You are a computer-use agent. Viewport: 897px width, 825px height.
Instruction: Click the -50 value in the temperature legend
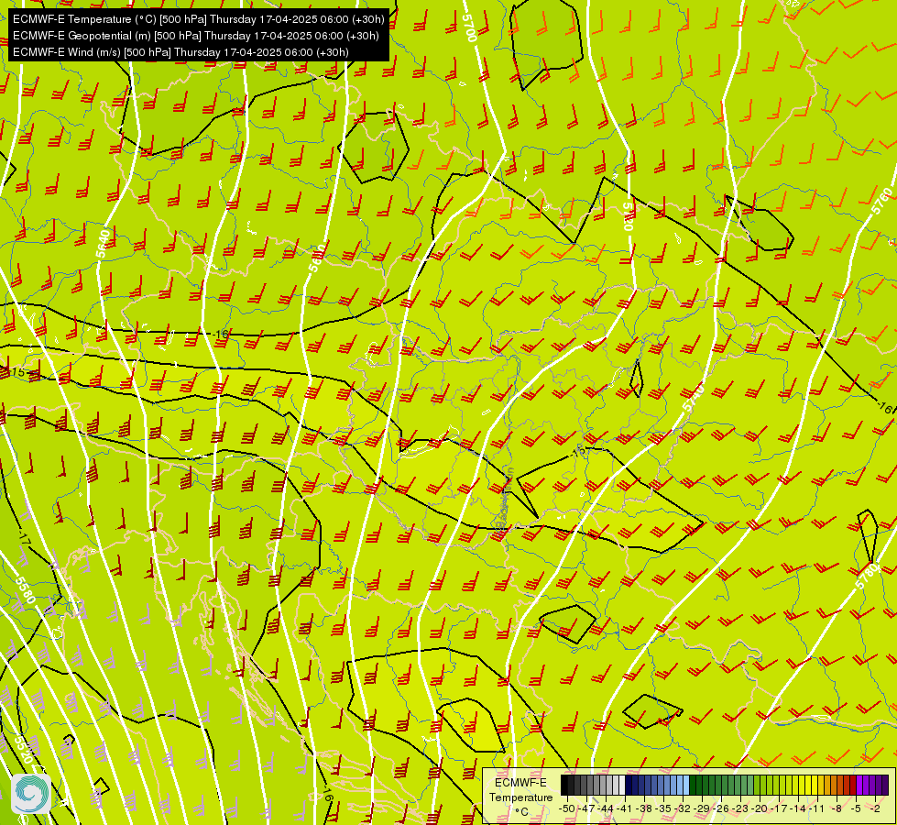[566, 808]
